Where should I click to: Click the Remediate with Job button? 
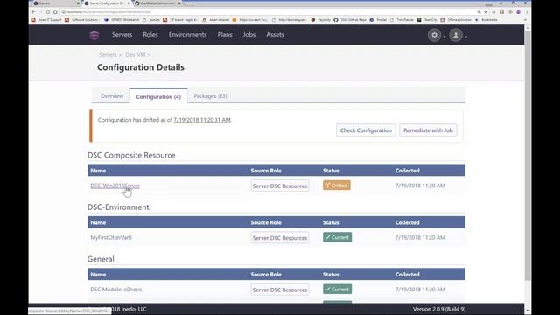point(428,130)
